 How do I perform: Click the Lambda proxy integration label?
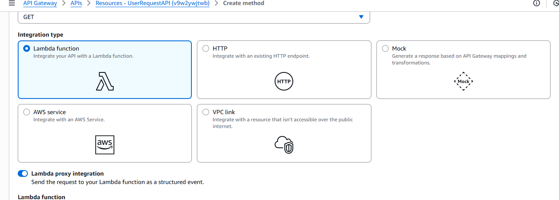pyautogui.click(x=68, y=173)
